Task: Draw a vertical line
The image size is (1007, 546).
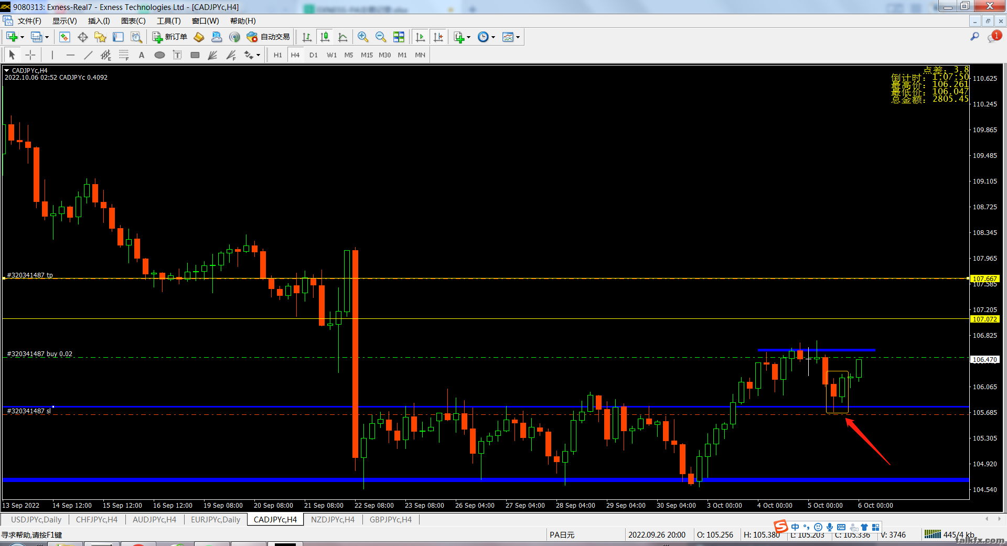Action: point(52,55)
